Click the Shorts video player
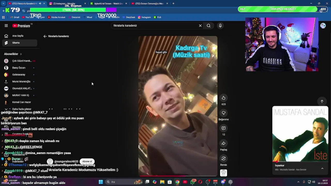 tap(178, 106)
